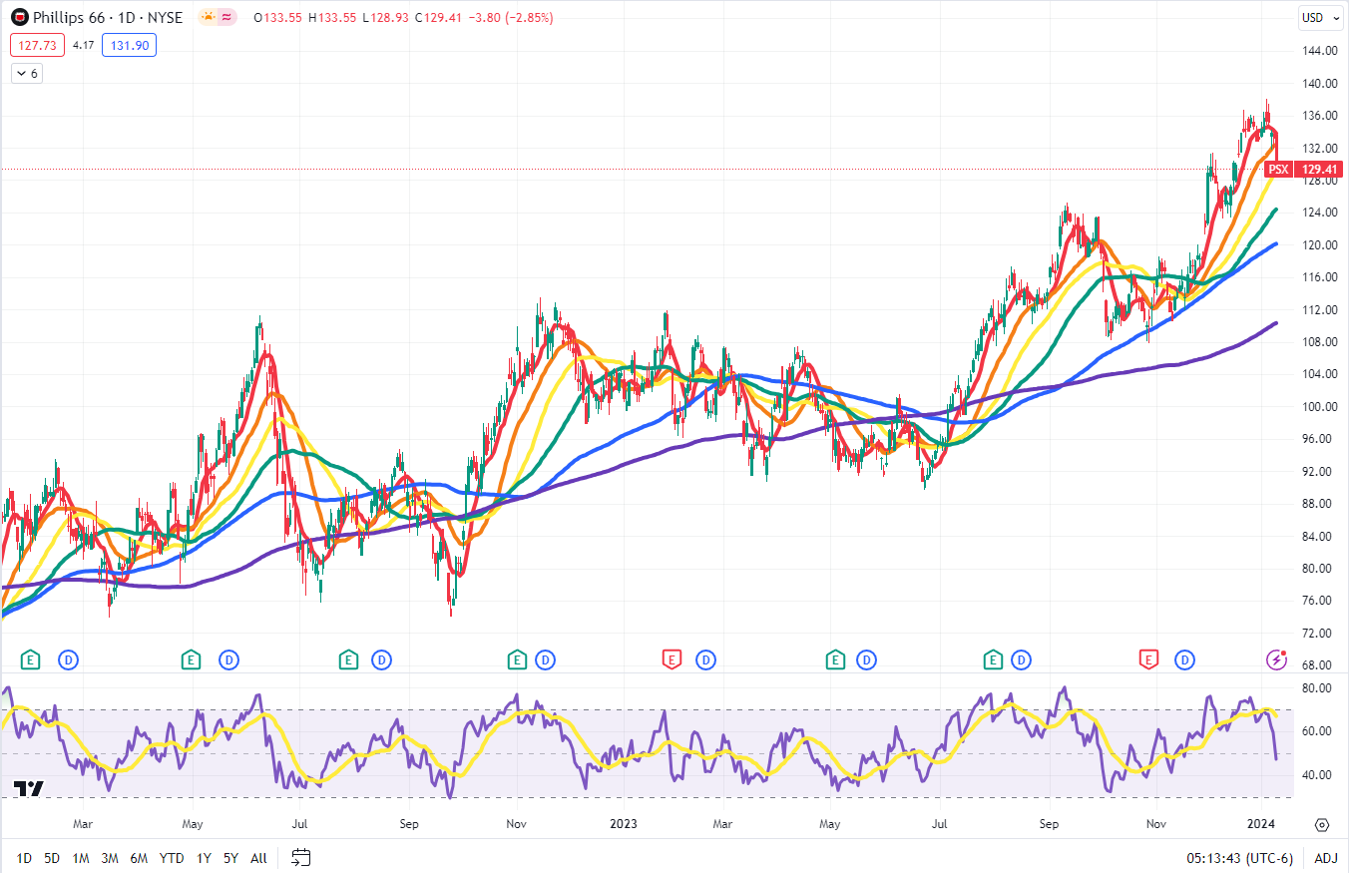Click the green earnings marker before May 2022
Image resolution: width=1349 pixels, height=873 pixels.
coord(191,659)
